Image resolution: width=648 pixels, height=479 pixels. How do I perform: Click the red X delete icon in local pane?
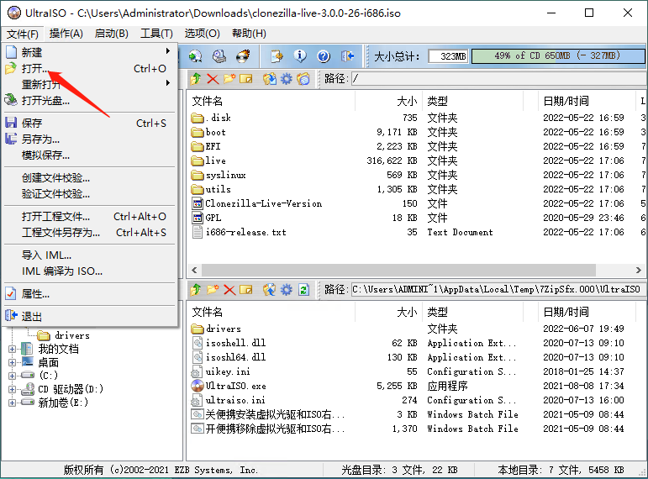[229, 289]
